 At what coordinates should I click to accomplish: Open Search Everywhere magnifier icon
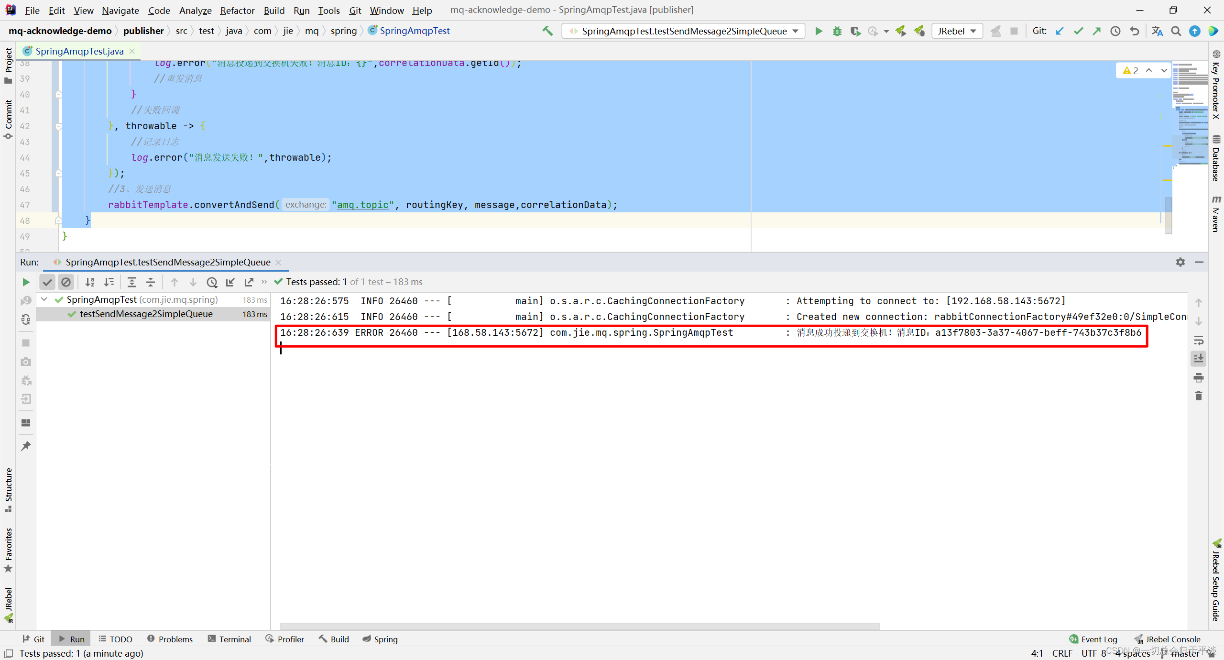pyautogui.click(x=1176, y=31)
